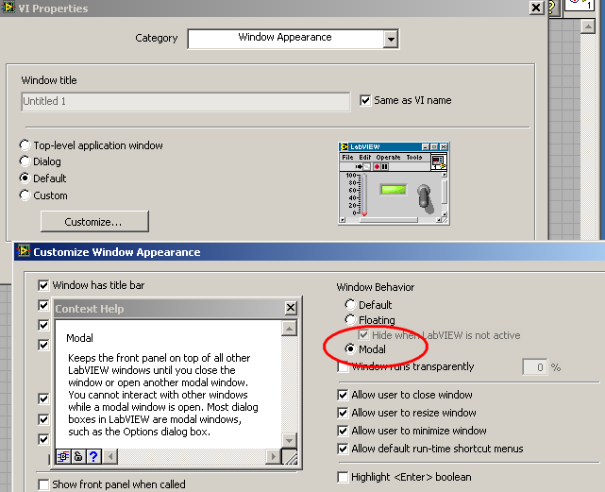Viewport: 605px width, 492px height.
Task: Click the Customize... button
Action: click(94, 222)
